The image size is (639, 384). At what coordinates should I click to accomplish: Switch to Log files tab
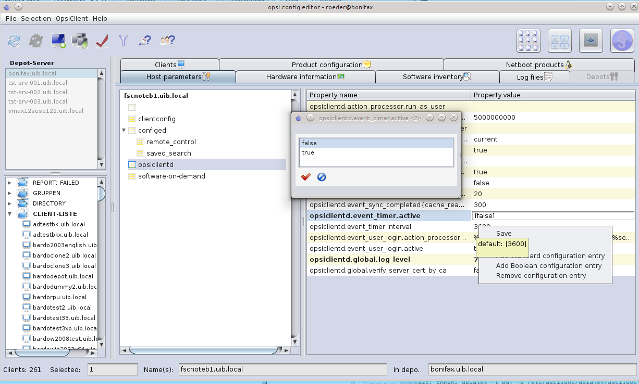(535, 77)
